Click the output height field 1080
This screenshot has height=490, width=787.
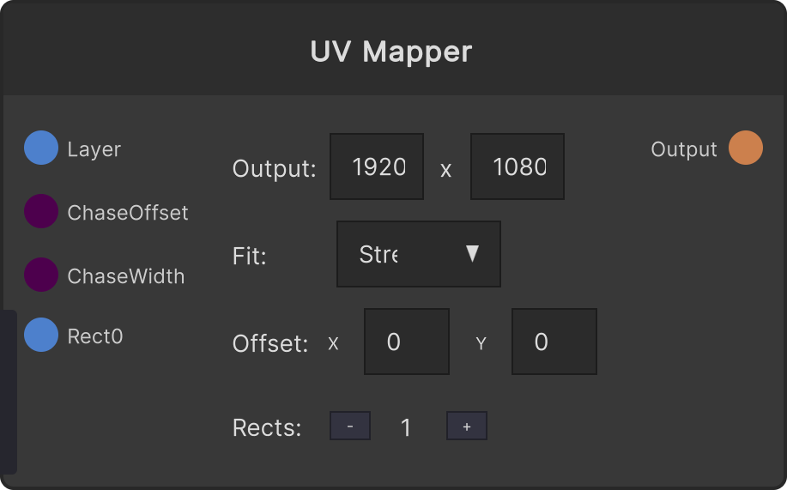tap(518, 166)
